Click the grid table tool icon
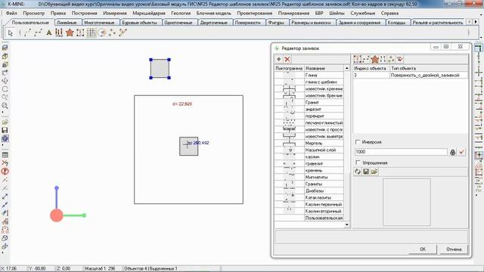484x272 pixels. tap(91, 32)
